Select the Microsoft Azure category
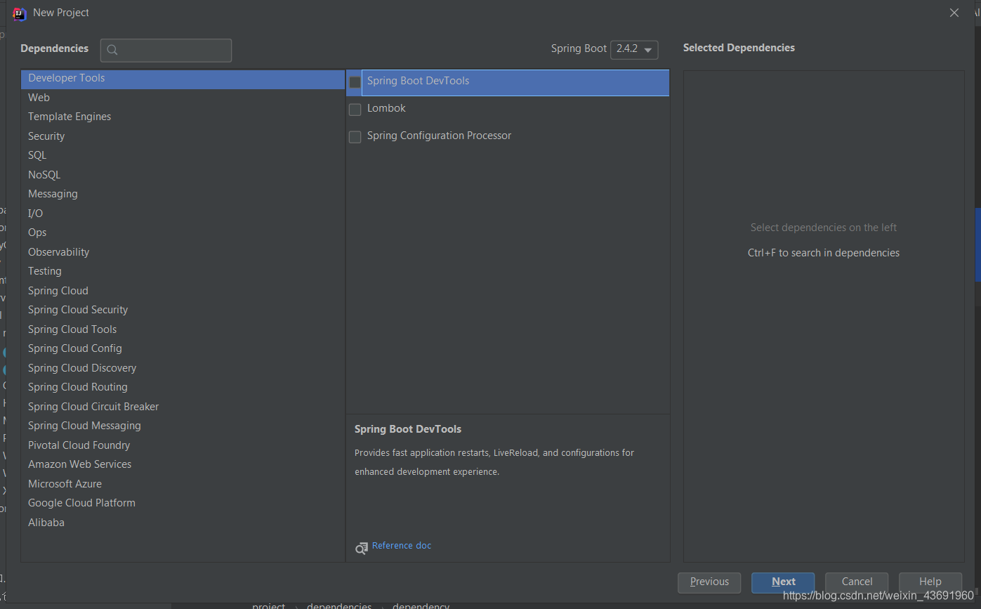Viewport: 981px width, 609px height. (x=183, y=484)
